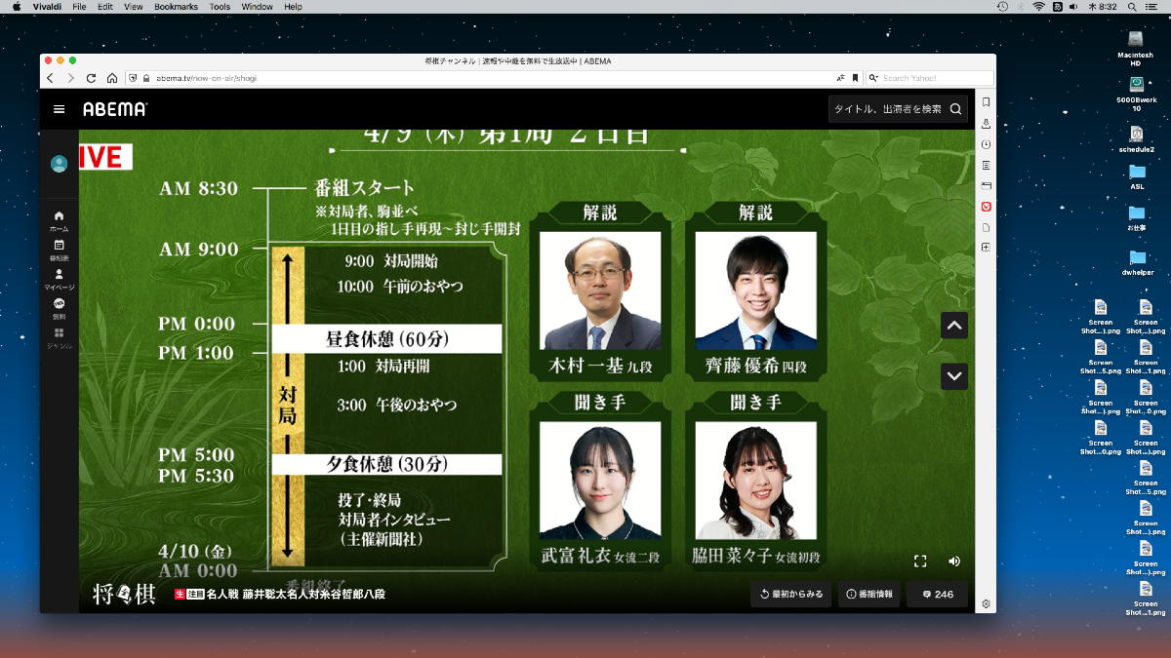Screen dimensions: 1171x658
Task: Click the Wi-Fi status icon
Action: coord(1038,7)
